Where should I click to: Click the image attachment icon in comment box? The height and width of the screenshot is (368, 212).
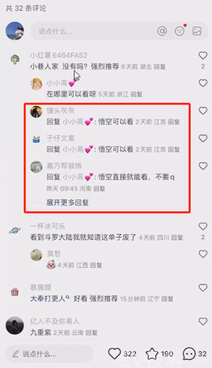click(x=197, y=31)
